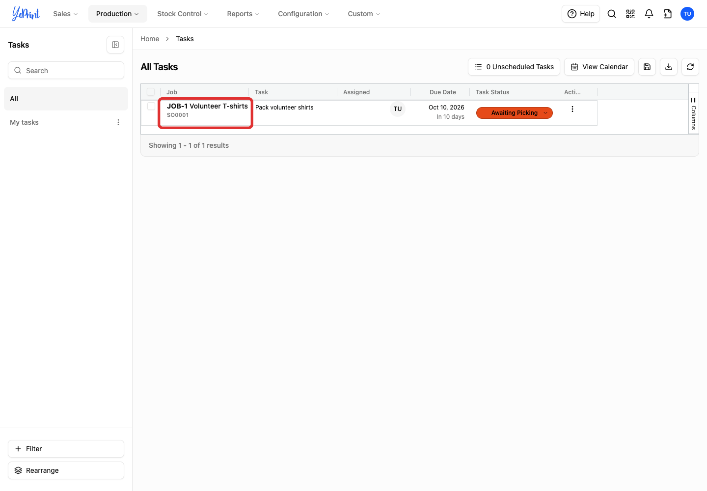Select the JOB-1 row checkbox
Viewport: 707px width, 491px height.
pyautogui.click(x=151, y=106)
